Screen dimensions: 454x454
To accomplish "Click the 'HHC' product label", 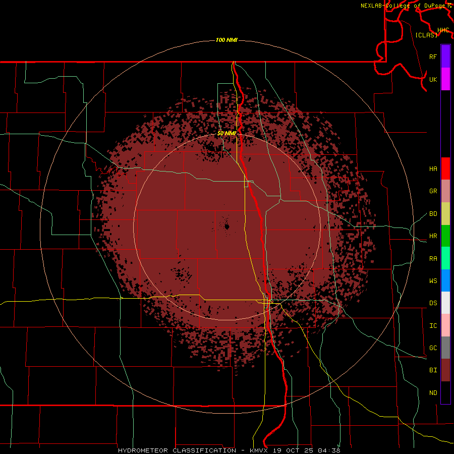I will click(443, 30).
